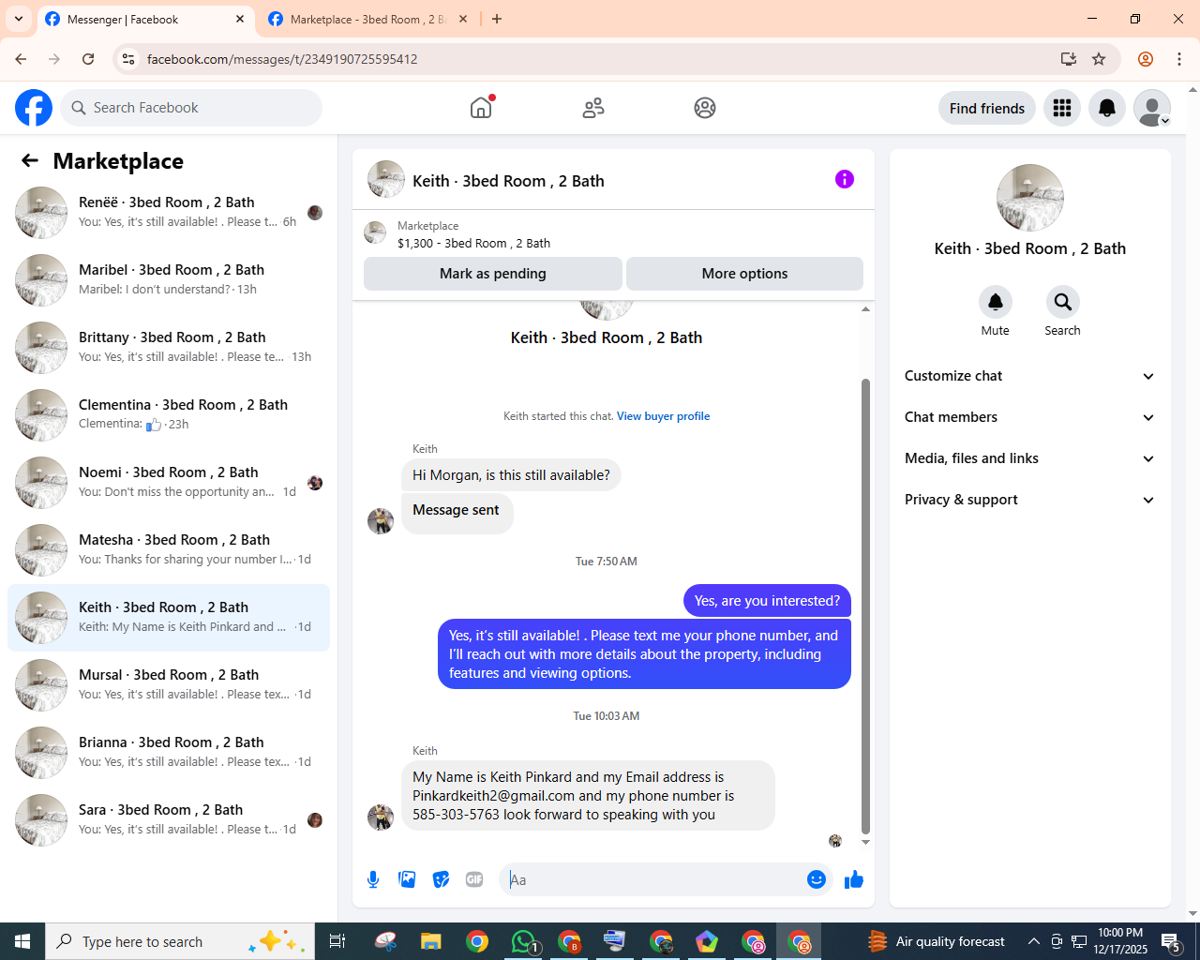Viewport: 1200px width, 960px height.
Task: Choose a sticker with the sticker icon
Action: click(x=441, y=879)
